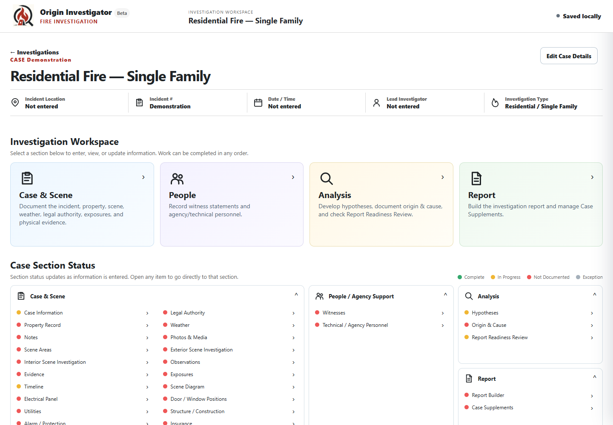Open the Case Information section
Viewport: 613px width, 425px height.
(x=83, y=313)
